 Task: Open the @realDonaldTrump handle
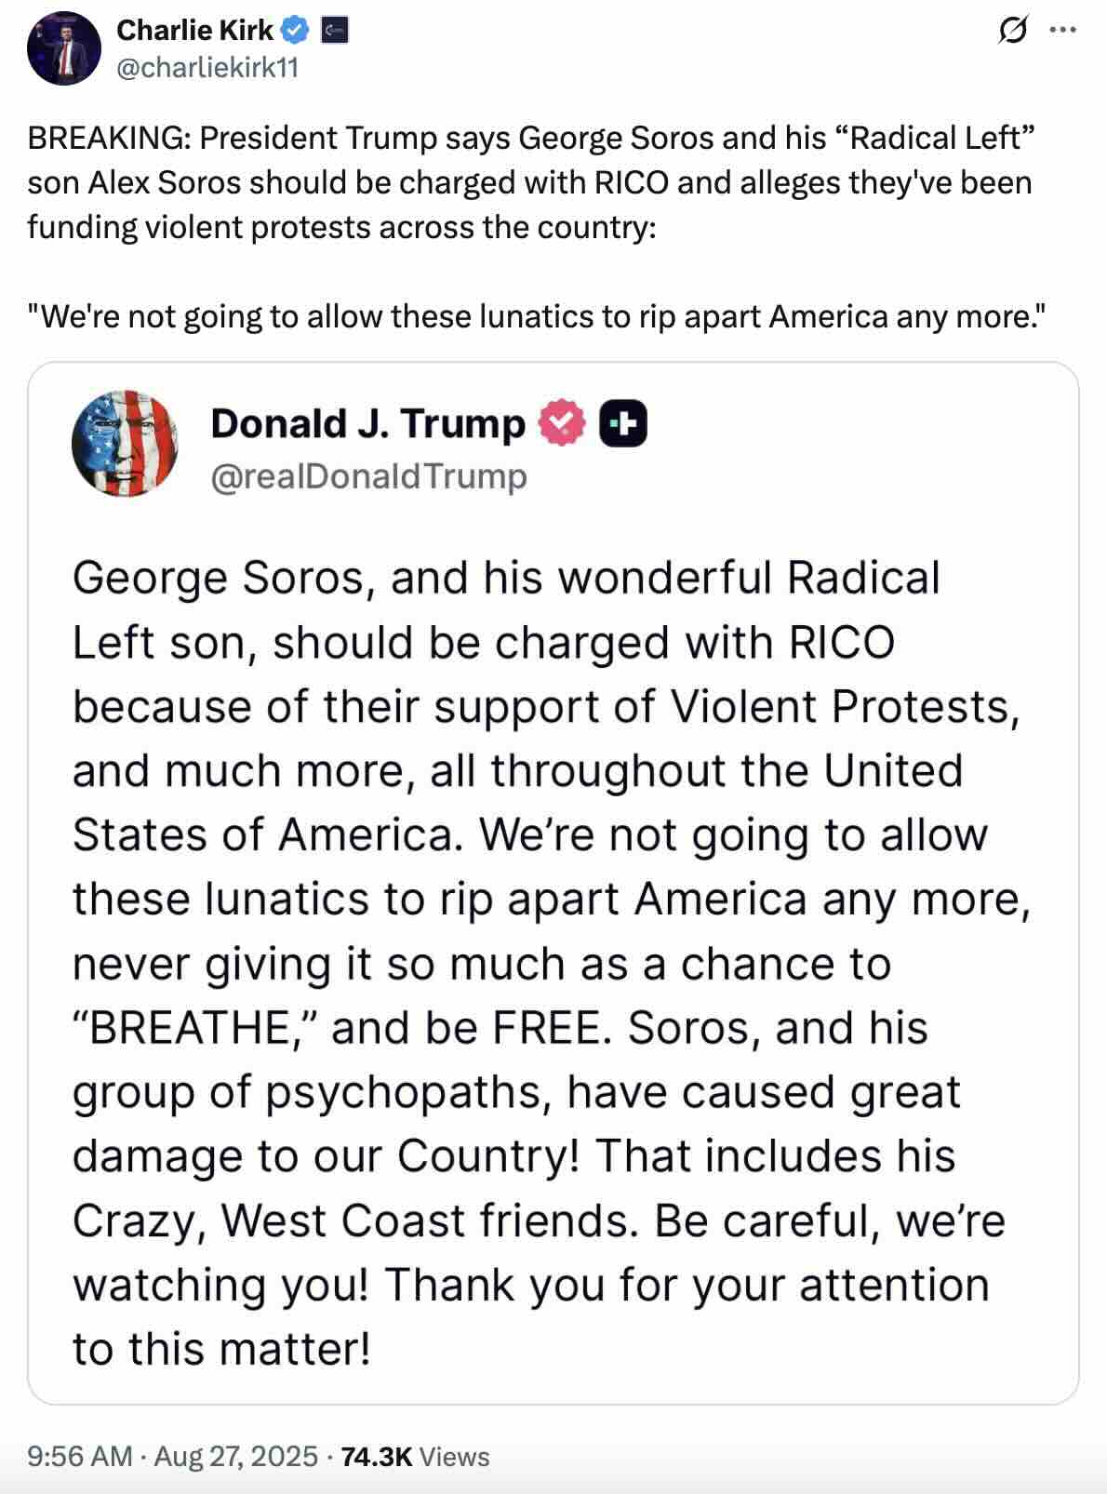pos(368,476)
